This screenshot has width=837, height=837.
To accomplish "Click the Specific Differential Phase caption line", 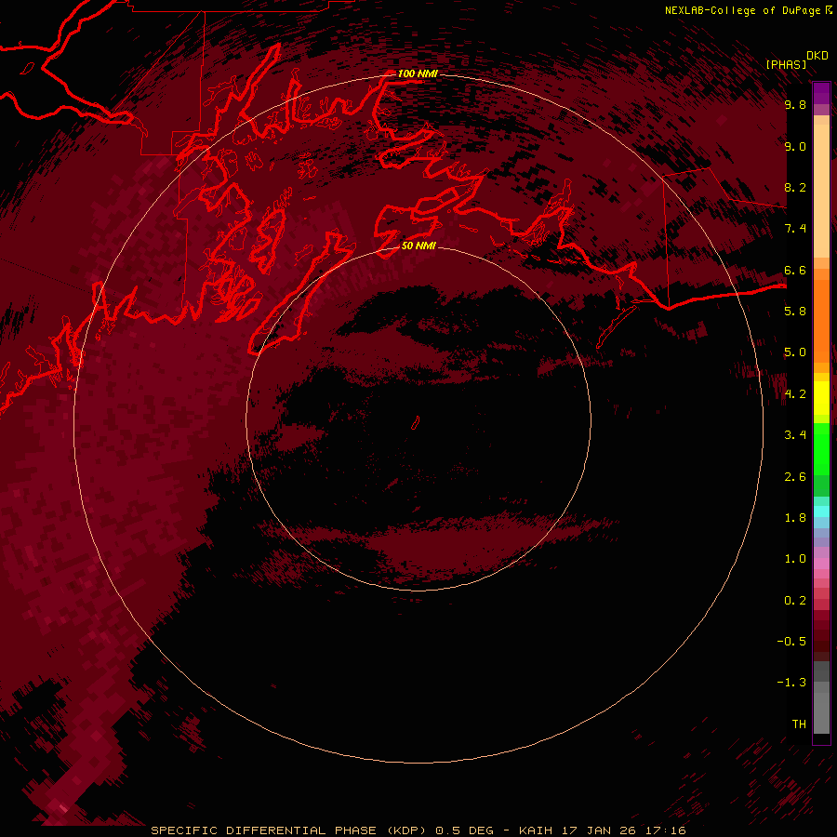I will click(418, 830).
